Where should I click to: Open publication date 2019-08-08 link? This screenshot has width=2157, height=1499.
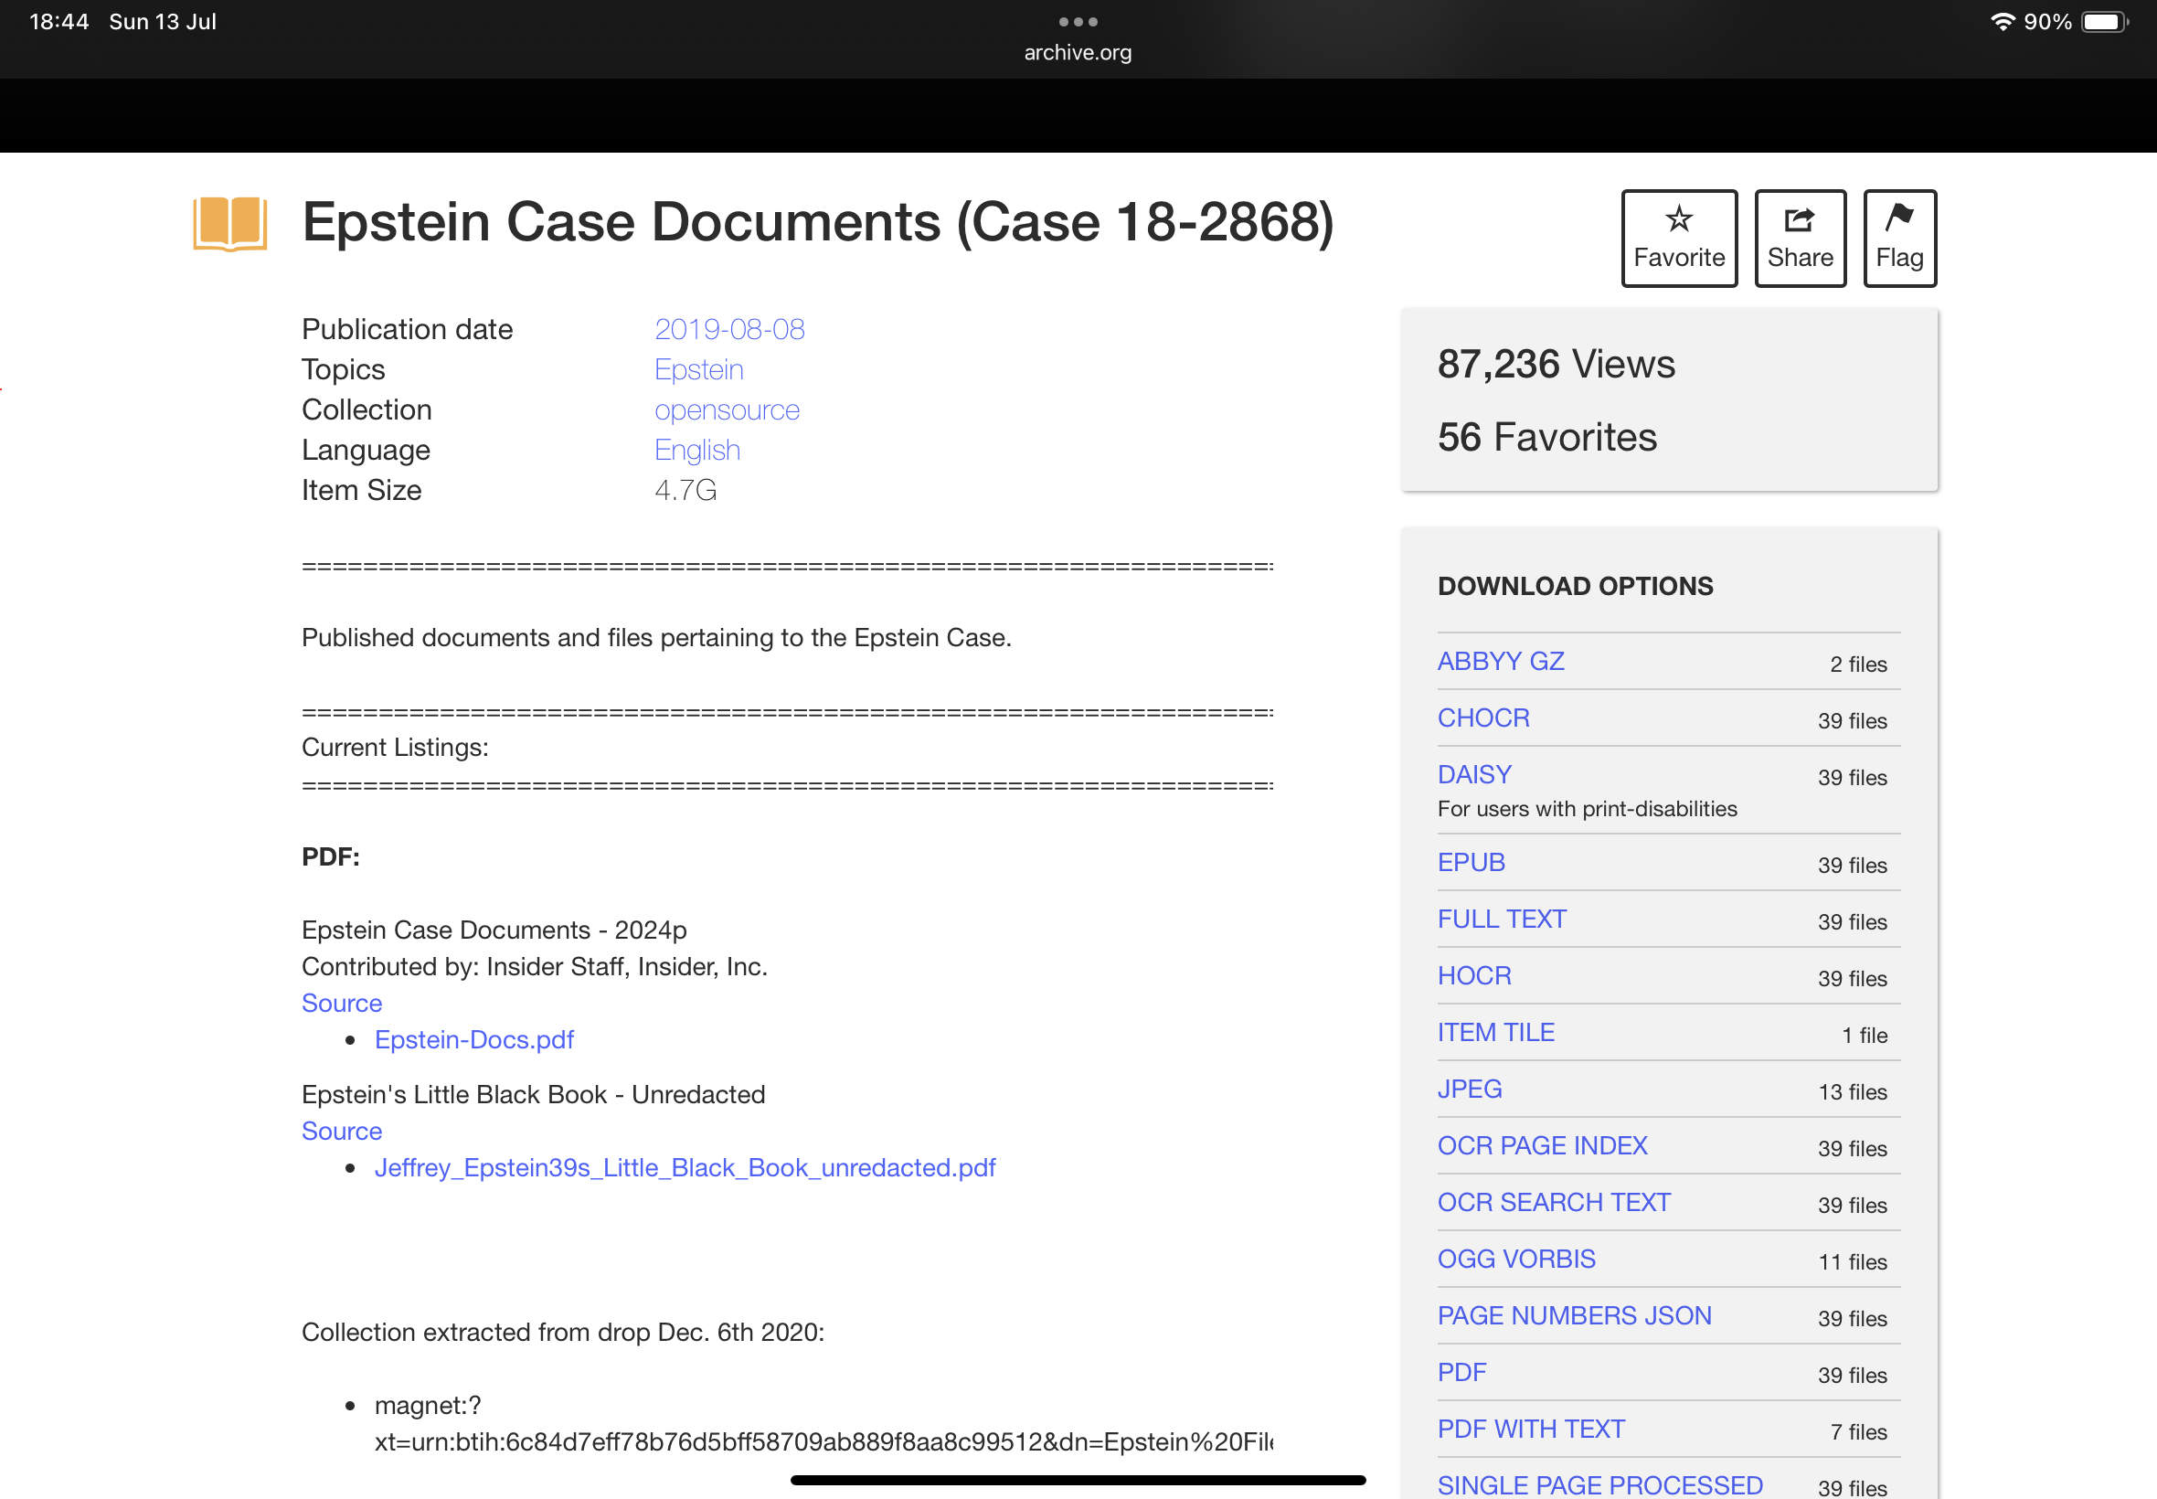[728, 329]
